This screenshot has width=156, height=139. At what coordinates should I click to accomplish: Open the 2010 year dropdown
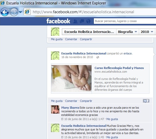tap(147, 32)
